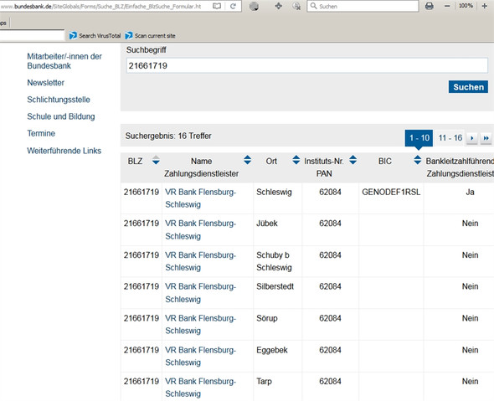Click the grey round toolbar icon
Screen dimensions: 494x401
point(254,6)
